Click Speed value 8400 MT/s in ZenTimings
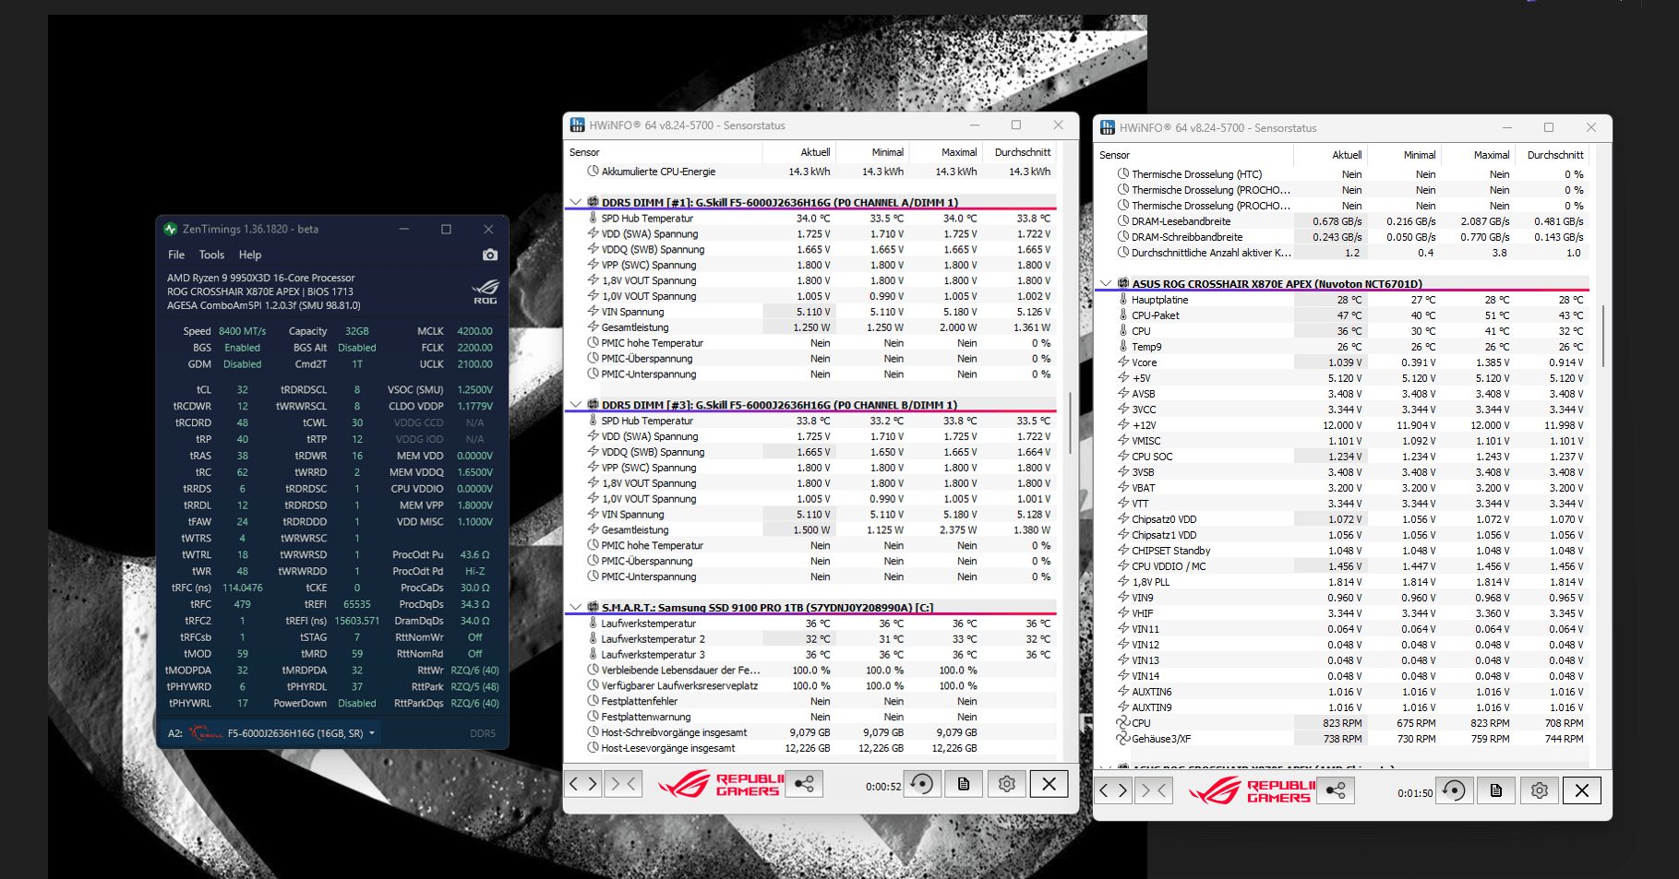The image size is (1679, 879). [242, 331]
